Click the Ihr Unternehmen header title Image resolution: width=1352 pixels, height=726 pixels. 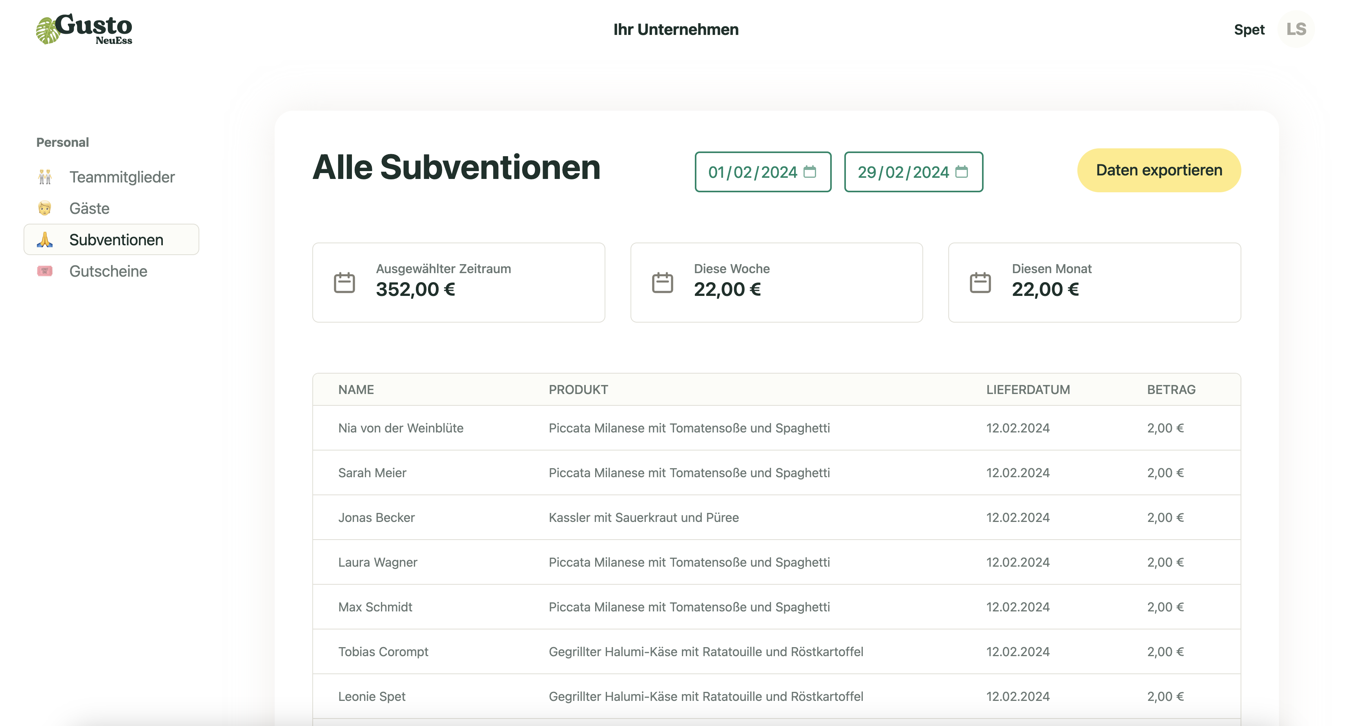(676, 29)
